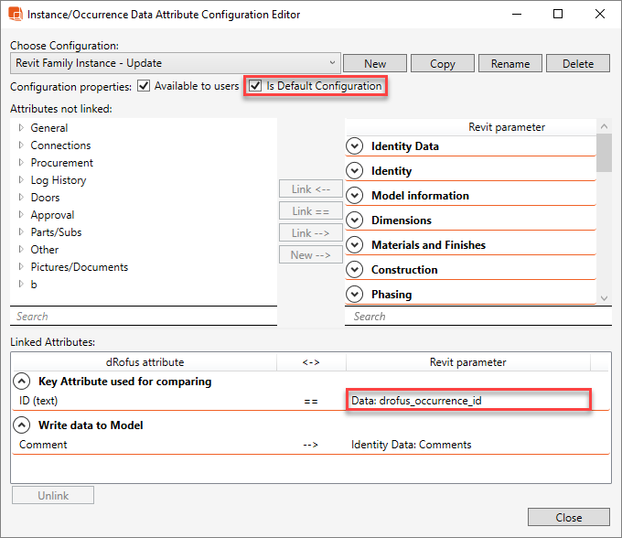The width and height of the screenshot is (622, 538).
Task: Click the Construction group chevron icon
Action: [355, 270]
